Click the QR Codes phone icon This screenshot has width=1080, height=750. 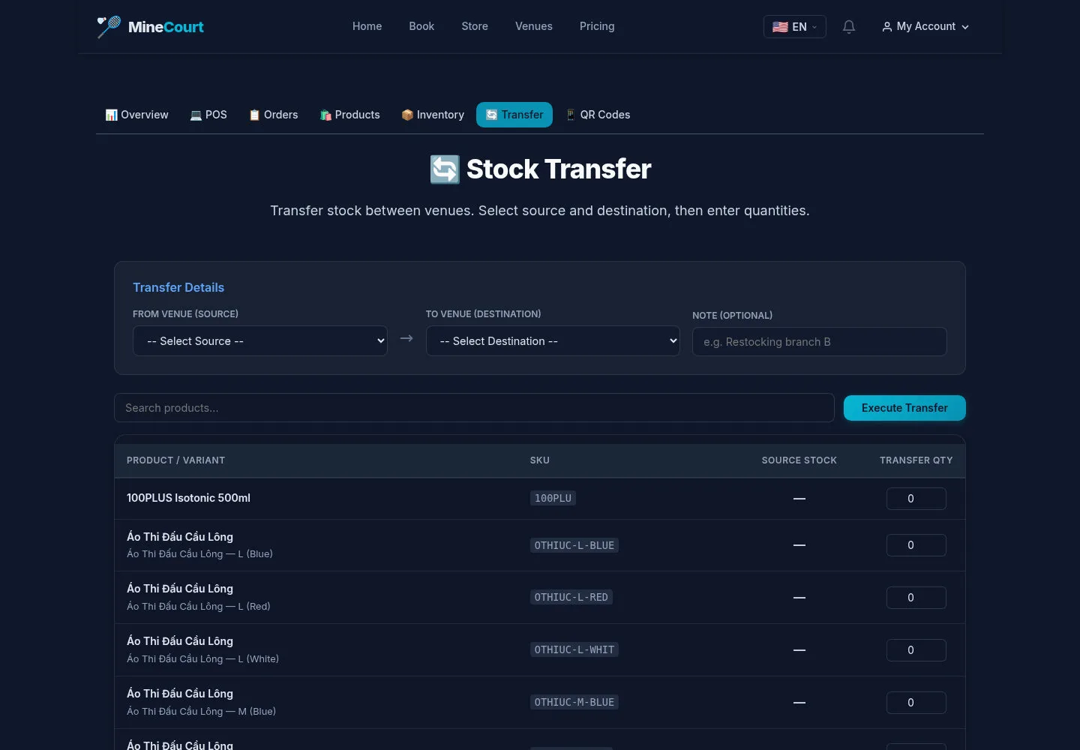(571, 115)
